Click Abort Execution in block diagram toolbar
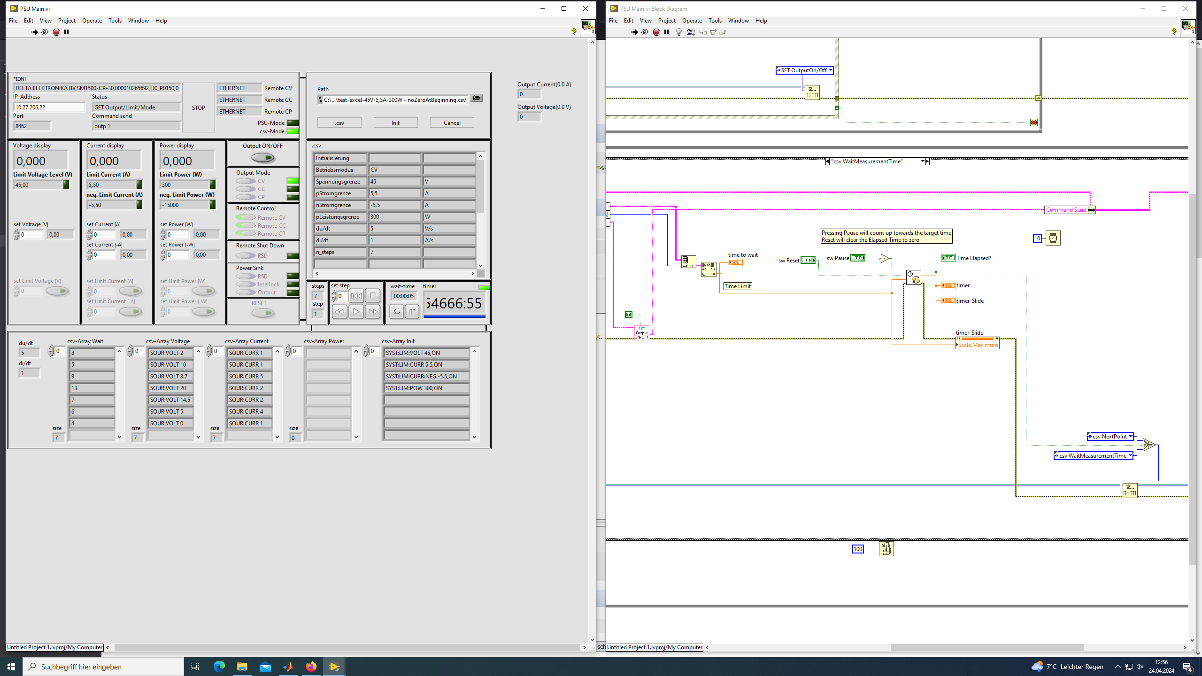This screenshot has width=1202, height=676. 656,32
